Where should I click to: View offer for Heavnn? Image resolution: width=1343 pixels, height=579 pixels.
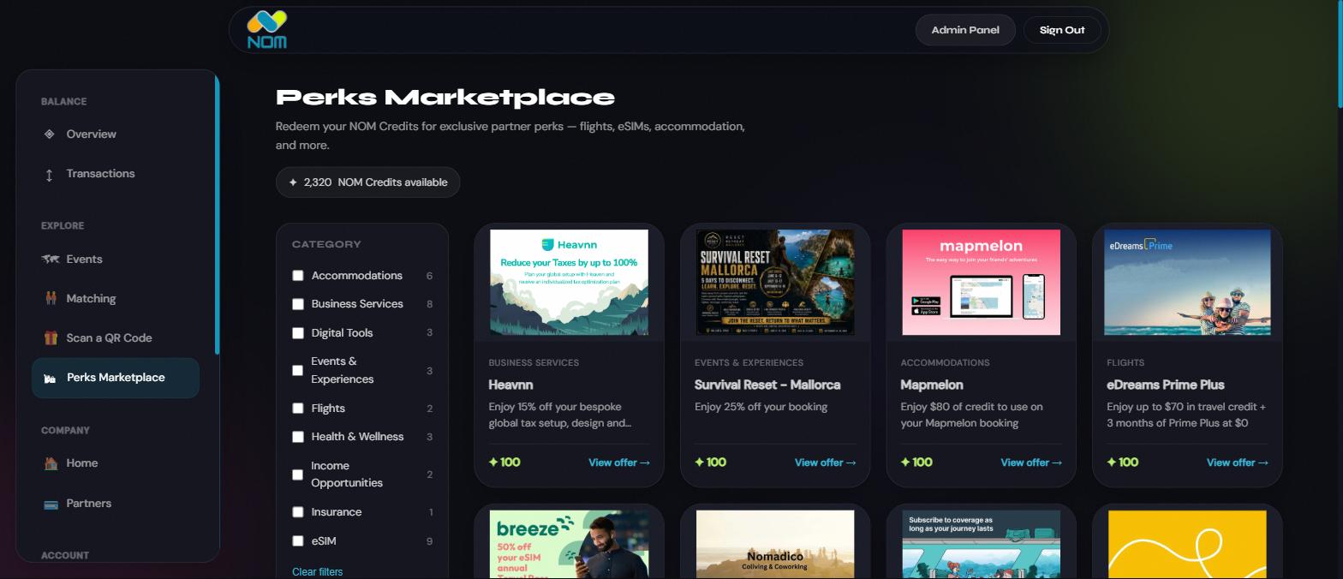[619, 463]
